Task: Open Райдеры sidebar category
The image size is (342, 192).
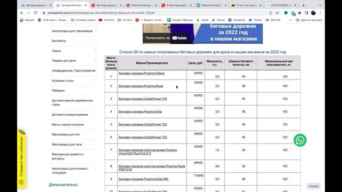Action: click(x=58, y=90)
